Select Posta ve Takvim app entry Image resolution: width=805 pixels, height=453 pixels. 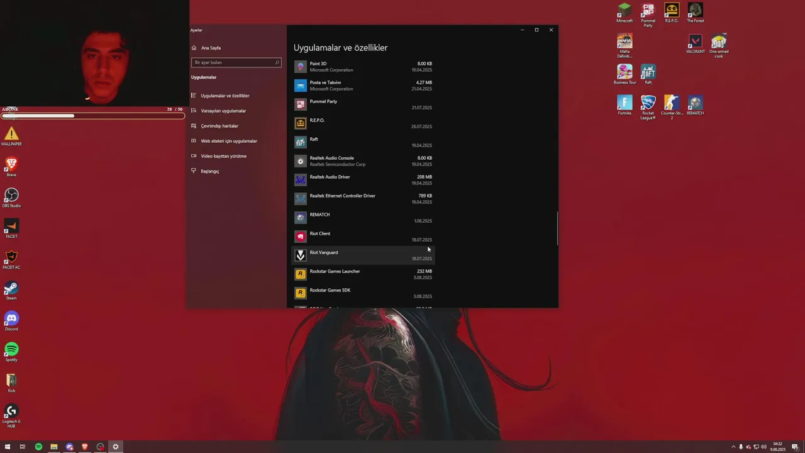point(364,86)
